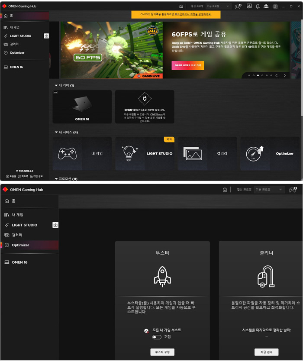Screen dimensions: 303x362
Task: Open the LIGHT STUDIO lightbulb service tile
Action: (145, 154)
